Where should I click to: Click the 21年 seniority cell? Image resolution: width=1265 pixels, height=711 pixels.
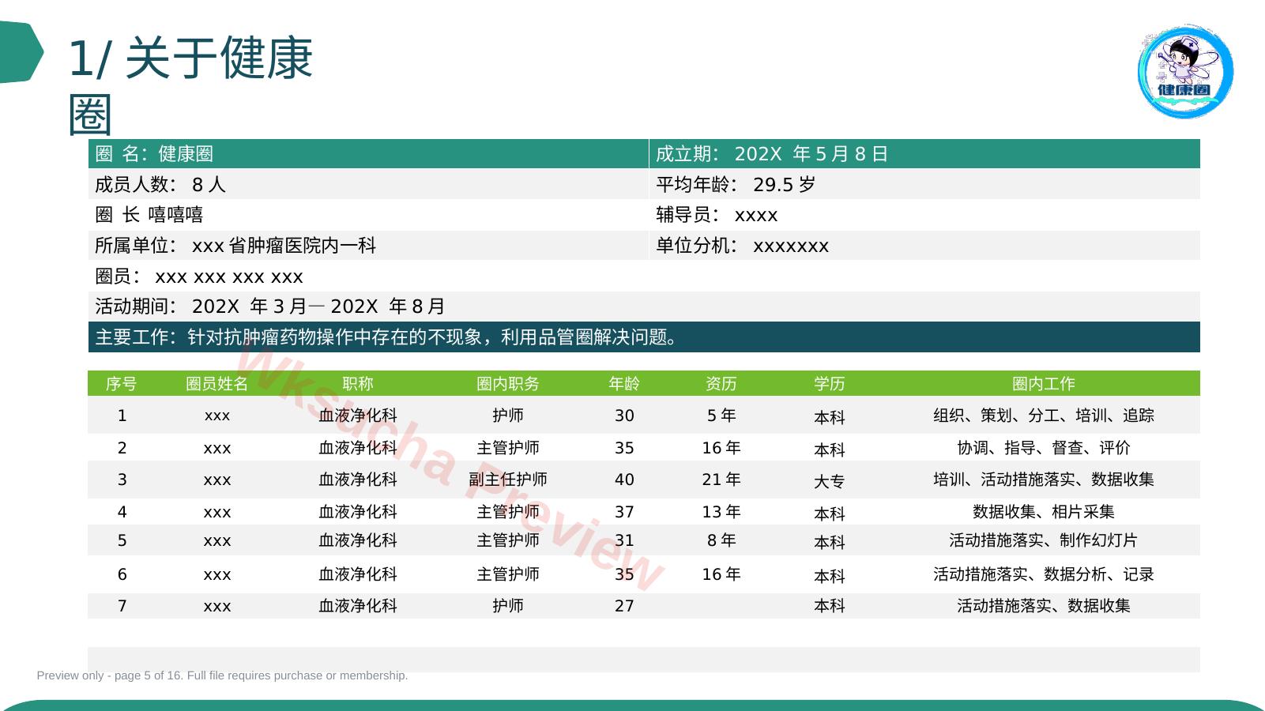721,480
